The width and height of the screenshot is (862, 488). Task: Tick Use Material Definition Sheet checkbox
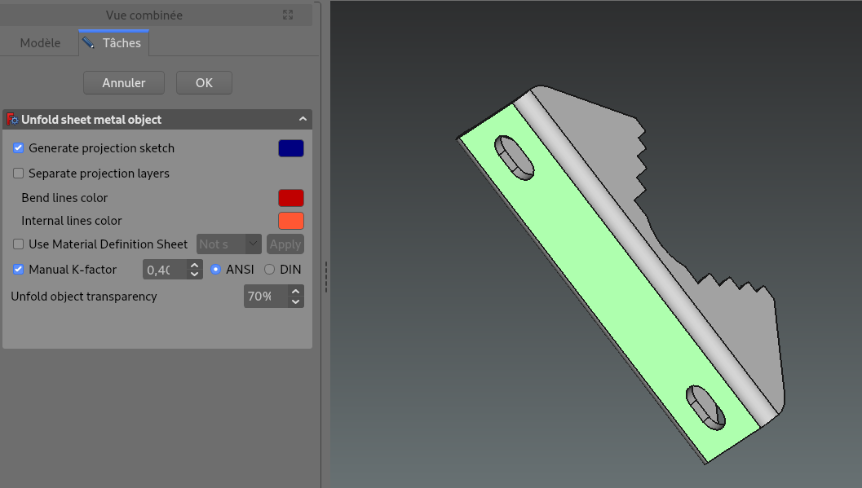coord(19,244)
